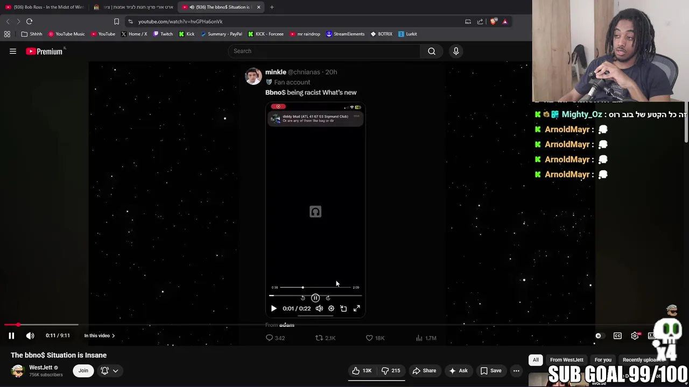Open the notification bell dropdown

pyautogui.click(x=109, y=370)
